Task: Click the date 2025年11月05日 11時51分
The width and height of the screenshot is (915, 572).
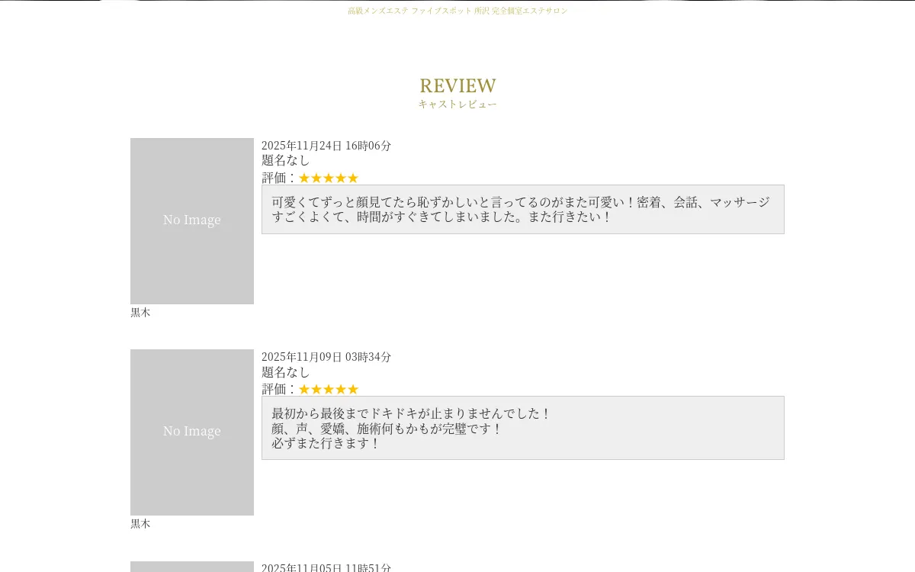Action: (326, 567)
